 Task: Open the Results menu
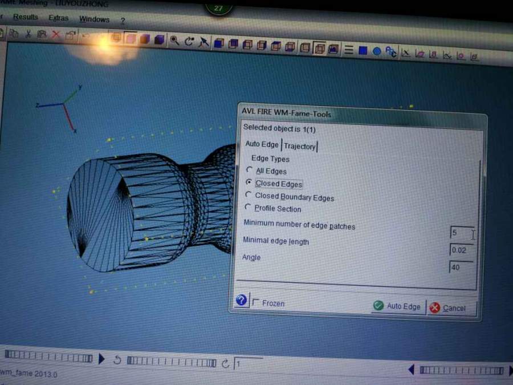pyautogui.click(x=26, y=17)
